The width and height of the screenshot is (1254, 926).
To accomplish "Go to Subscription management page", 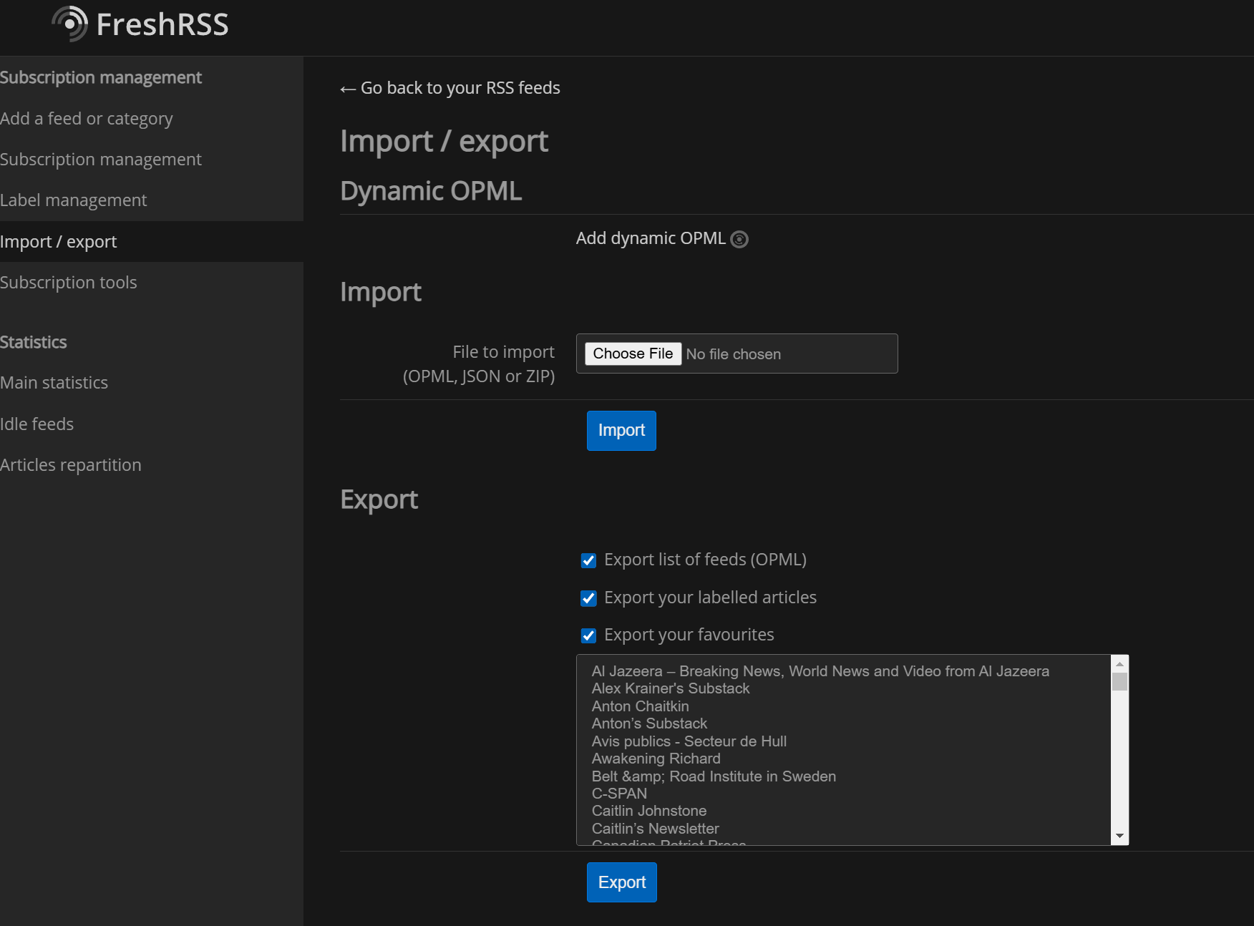I will (x=101, y=160).
